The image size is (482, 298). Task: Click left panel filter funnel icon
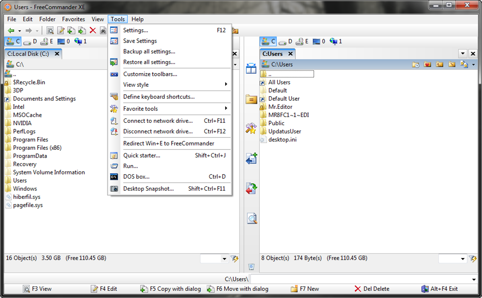pos(235,259)
